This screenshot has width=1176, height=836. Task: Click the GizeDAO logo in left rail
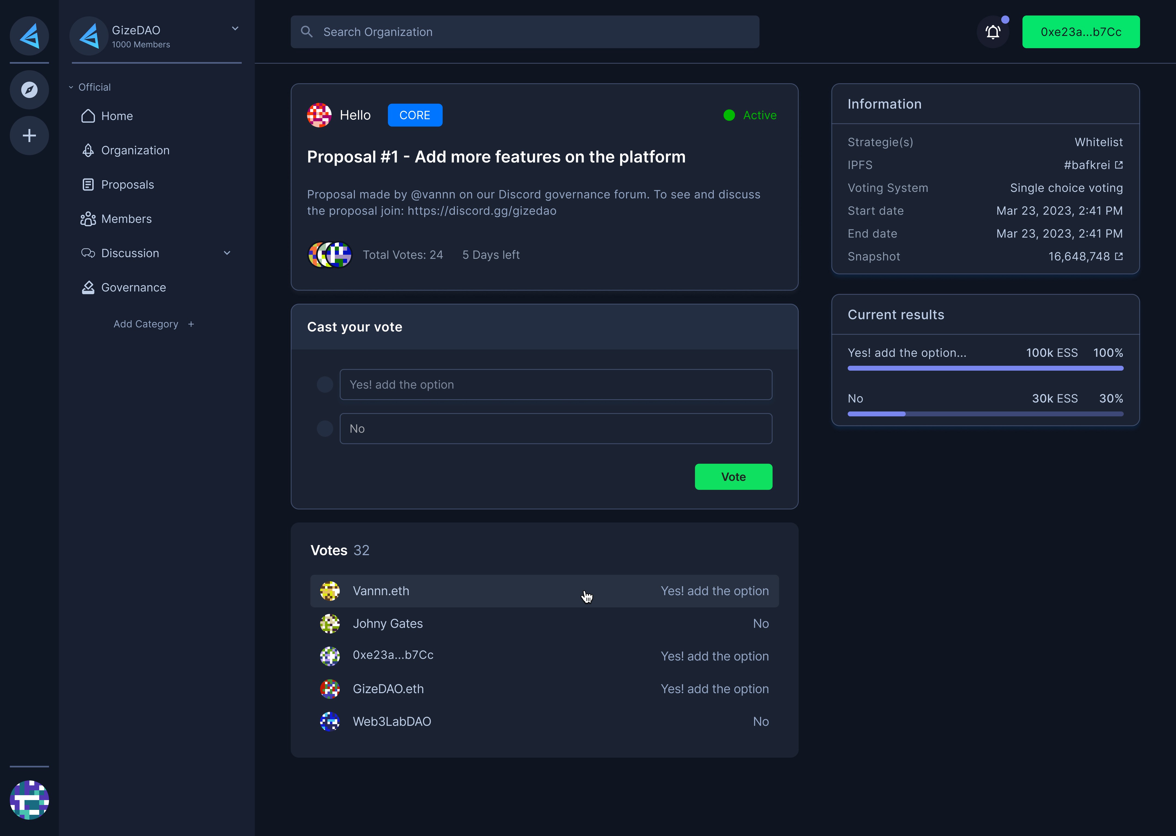tap(29, 36)
